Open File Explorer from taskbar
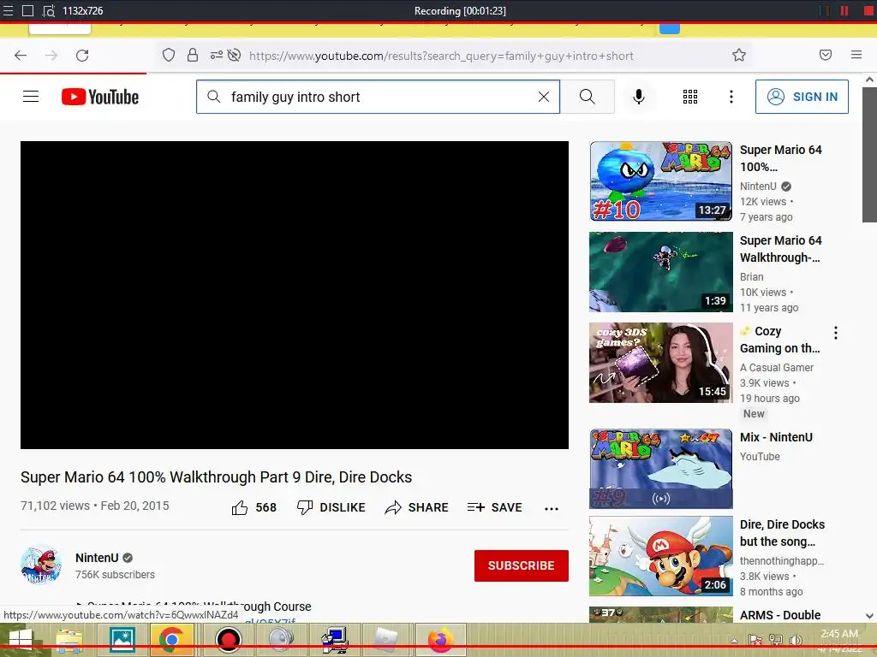The width and height of the screenshot is (877, 657). click(69, 640)
